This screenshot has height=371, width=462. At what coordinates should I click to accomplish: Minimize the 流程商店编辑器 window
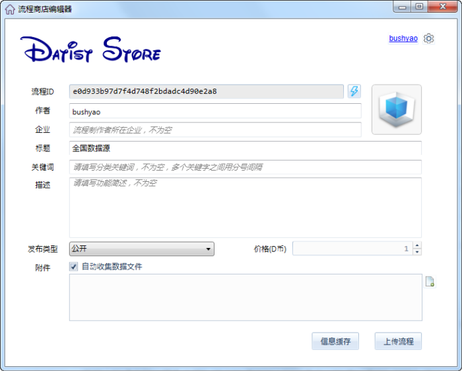pyautogui.click(x=403, y=7)
